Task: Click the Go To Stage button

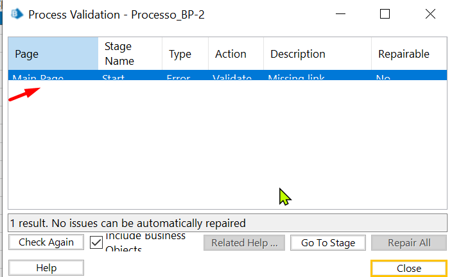Action: point(328,242)
